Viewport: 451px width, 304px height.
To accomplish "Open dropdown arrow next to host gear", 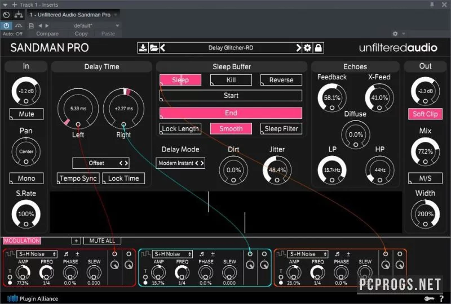I will 404,34.
